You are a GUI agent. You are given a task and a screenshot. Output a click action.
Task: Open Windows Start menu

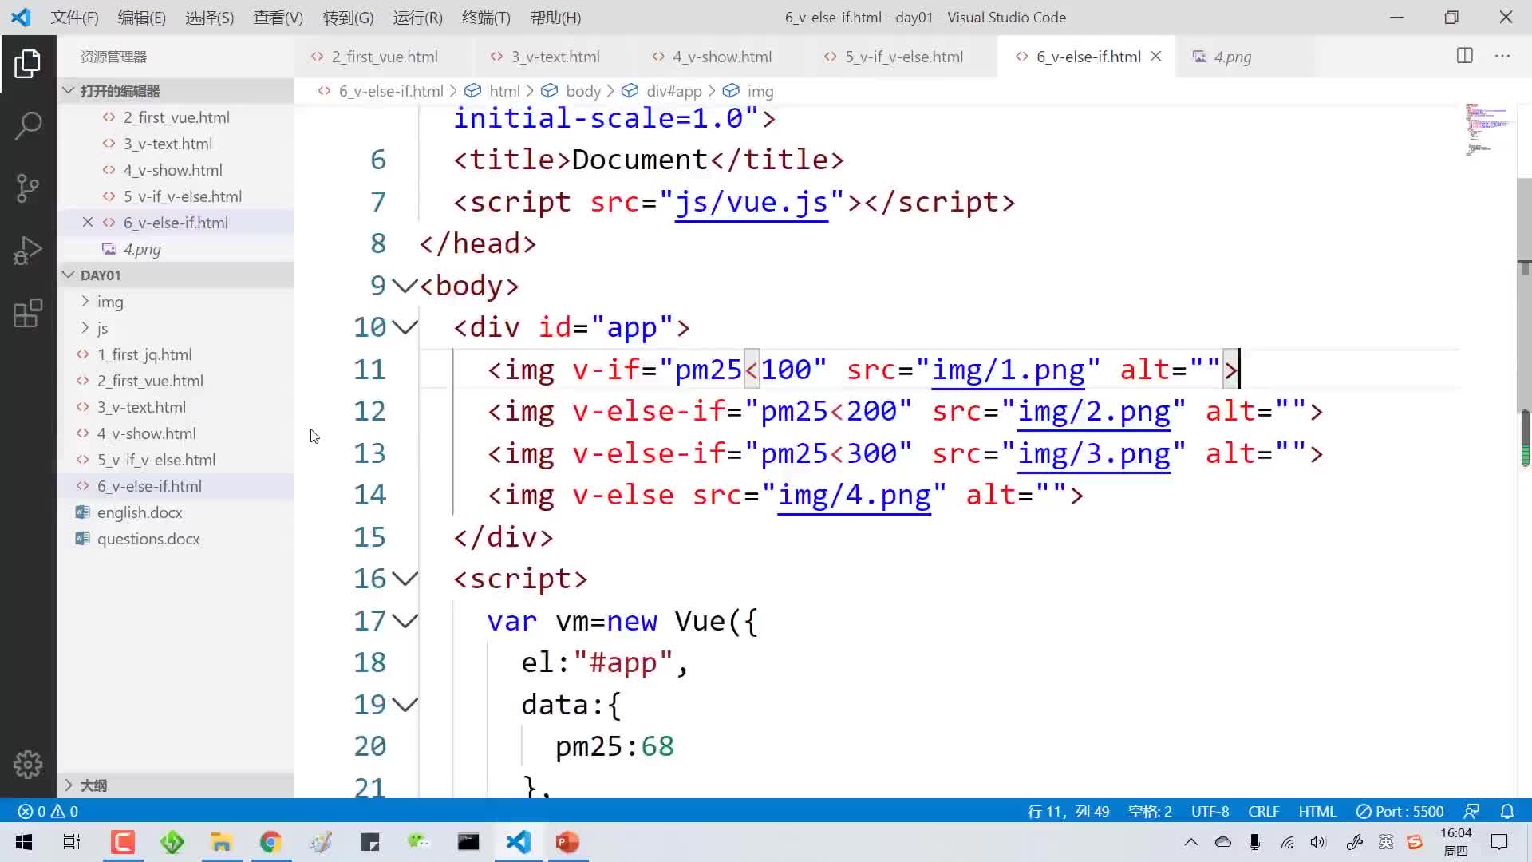24,842
